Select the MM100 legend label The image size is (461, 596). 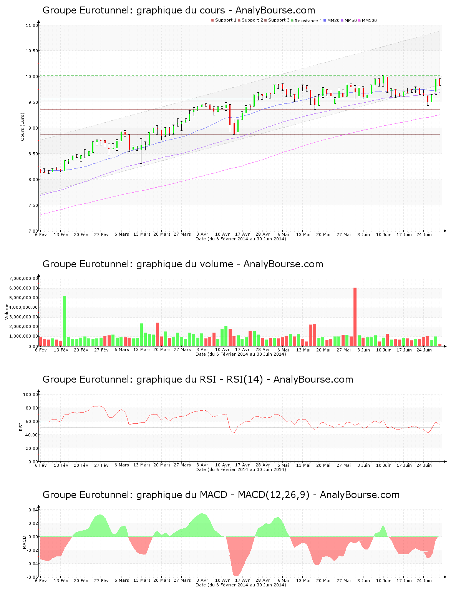pyautogui.click(x=370, y=20)
